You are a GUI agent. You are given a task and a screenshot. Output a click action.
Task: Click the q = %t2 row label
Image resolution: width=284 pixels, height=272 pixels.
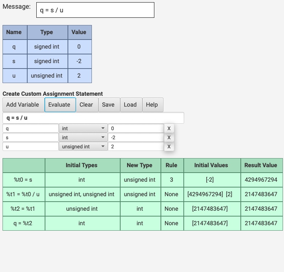24,223
